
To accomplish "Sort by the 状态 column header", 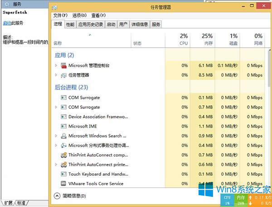I will click(x=148, y=40).
